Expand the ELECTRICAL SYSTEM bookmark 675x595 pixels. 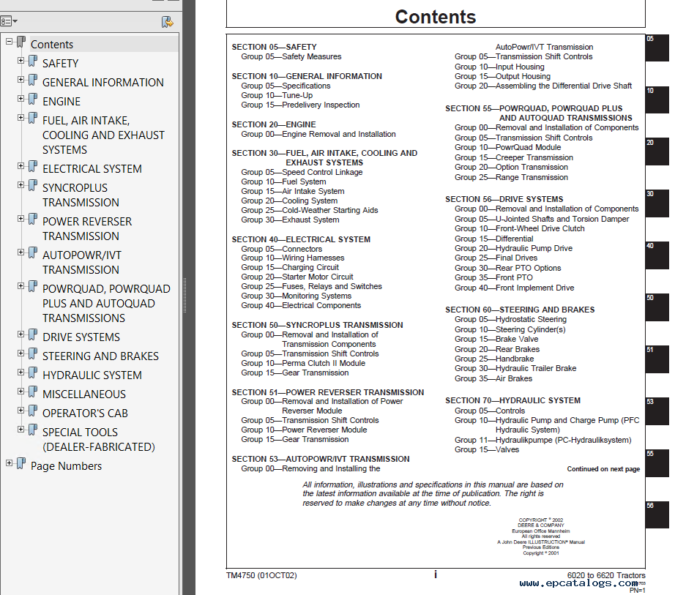click(20, 166)
